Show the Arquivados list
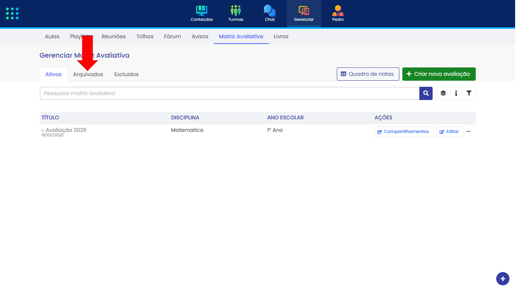 (88, 74)
